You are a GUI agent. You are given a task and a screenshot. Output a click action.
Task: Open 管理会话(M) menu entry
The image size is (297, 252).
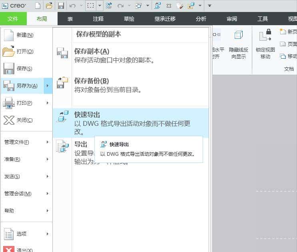click(x=26, y=194)
